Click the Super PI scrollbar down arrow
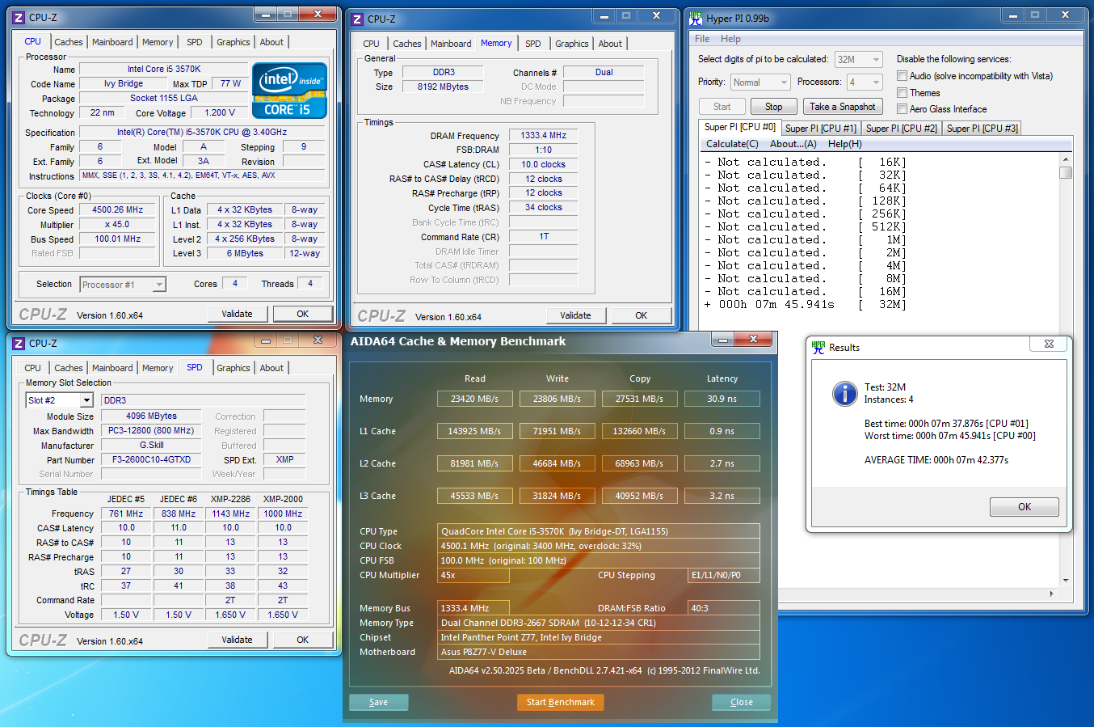Image resolution: width=1094 pixels, height=727 pixels. [x=1066, y=580]
